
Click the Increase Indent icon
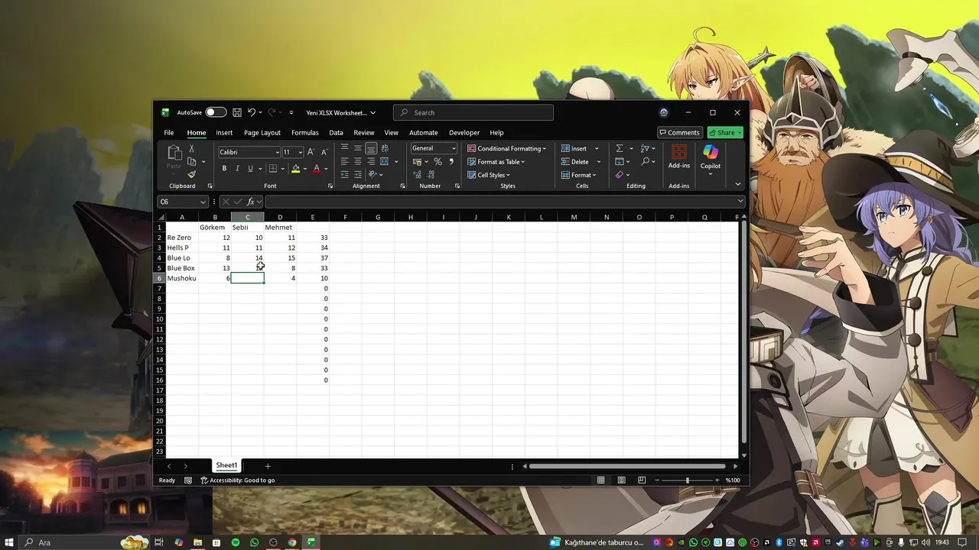point(358,175)
